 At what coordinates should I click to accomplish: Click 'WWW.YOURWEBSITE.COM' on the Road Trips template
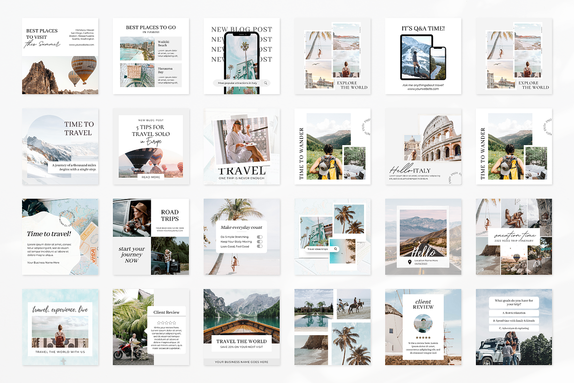pyautogui.click(x=169, y=231)
